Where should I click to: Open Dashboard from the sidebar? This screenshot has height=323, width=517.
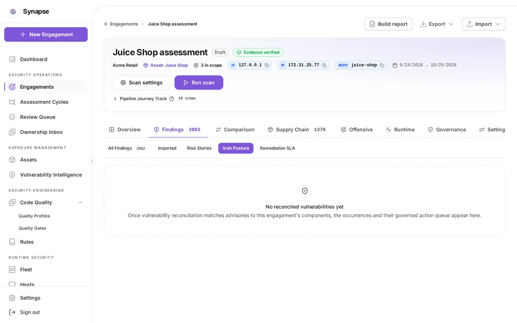tap(46, 59)
